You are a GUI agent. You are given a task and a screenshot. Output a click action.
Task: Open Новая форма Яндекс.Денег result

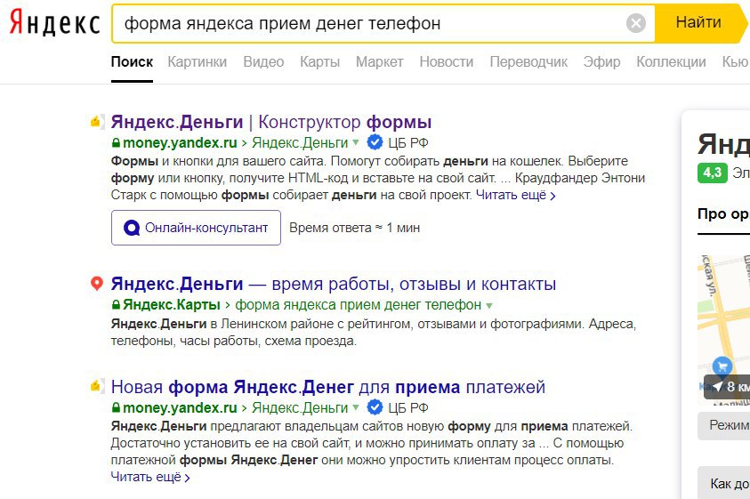328,387
